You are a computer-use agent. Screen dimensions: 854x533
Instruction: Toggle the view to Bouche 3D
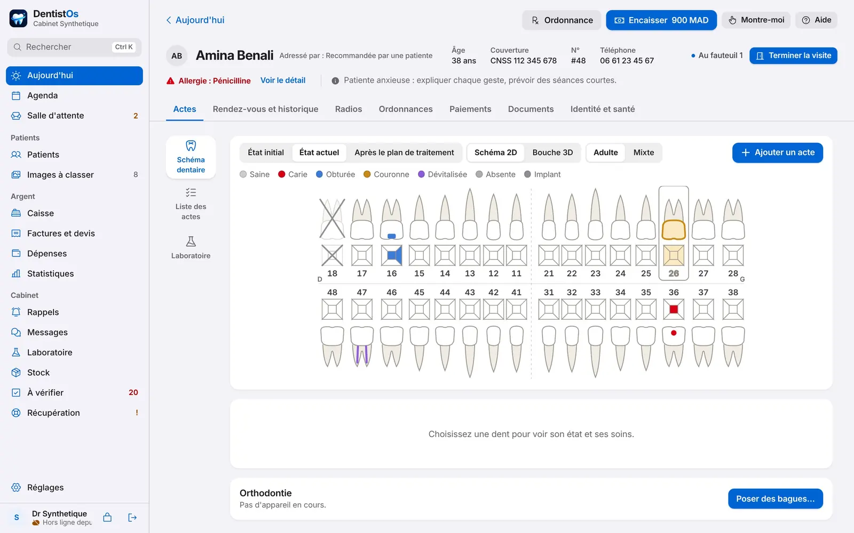(552, 152)
